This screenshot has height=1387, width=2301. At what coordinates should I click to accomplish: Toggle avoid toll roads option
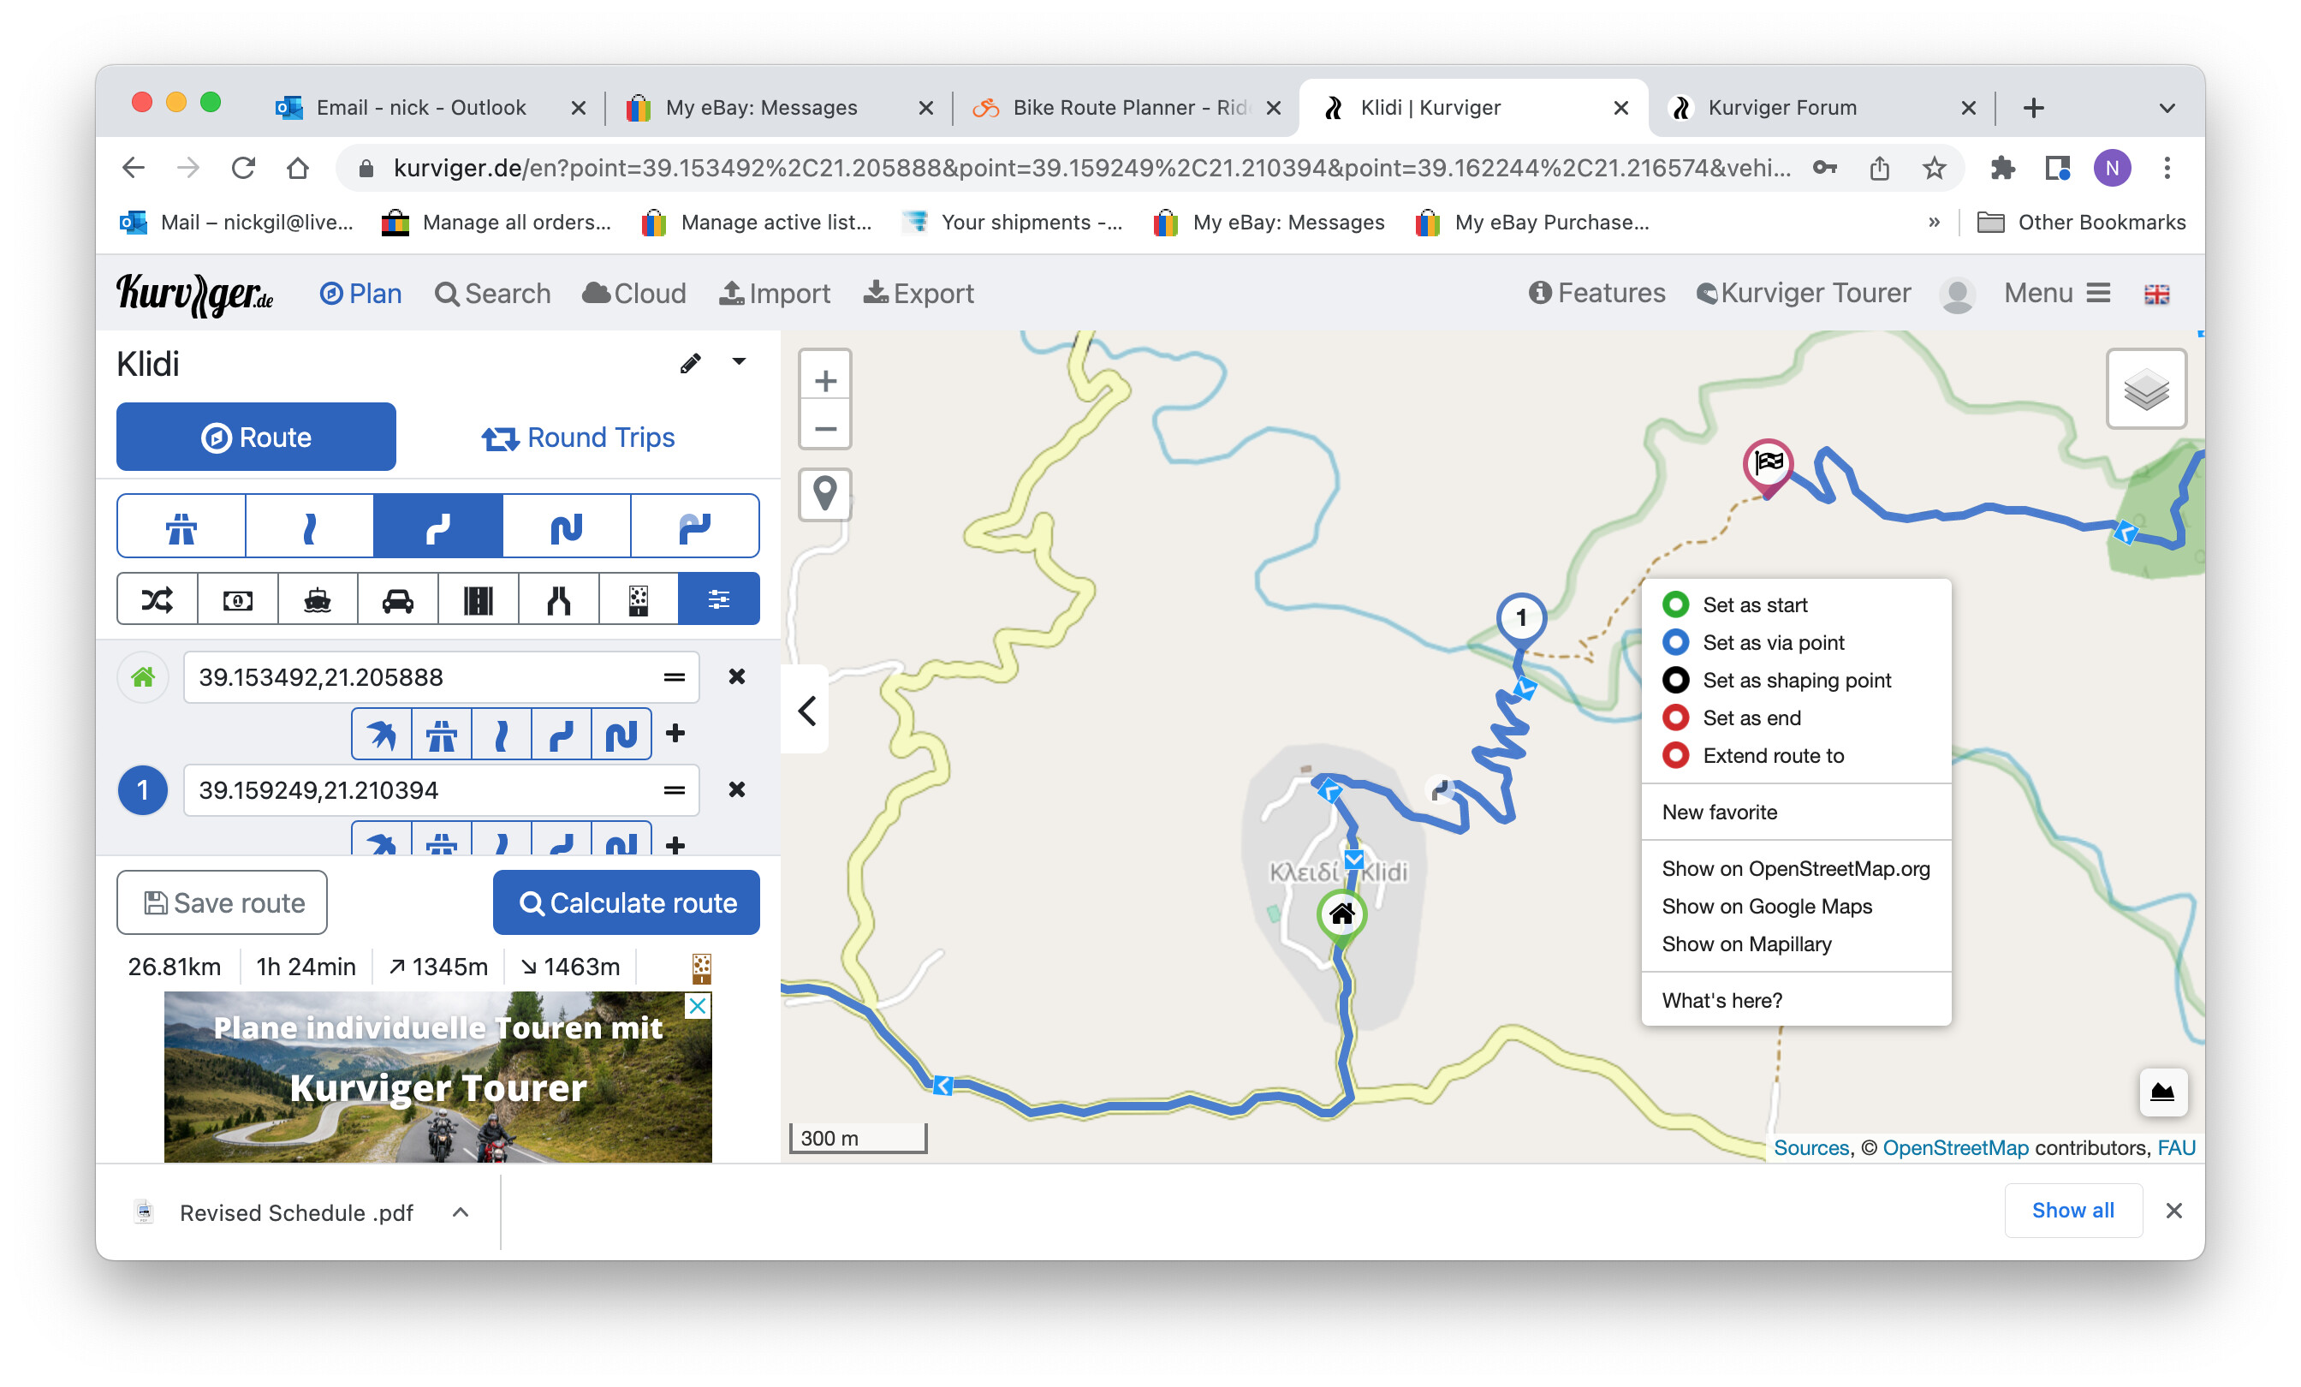pyautogui.click(x=238, y=598)
